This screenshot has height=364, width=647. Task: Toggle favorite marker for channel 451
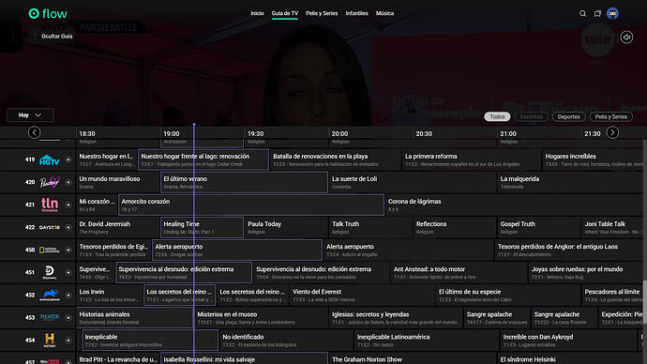[68, 272]
